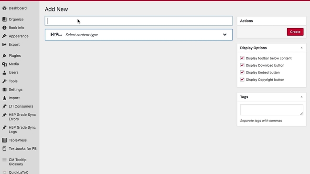
Task: Click the Dashboard gauge icon
Action: click(4, 8)
